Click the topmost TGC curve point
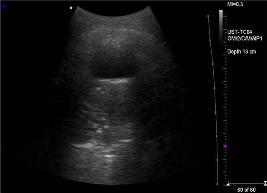267x193 pixels. click(x=208, y=16)
